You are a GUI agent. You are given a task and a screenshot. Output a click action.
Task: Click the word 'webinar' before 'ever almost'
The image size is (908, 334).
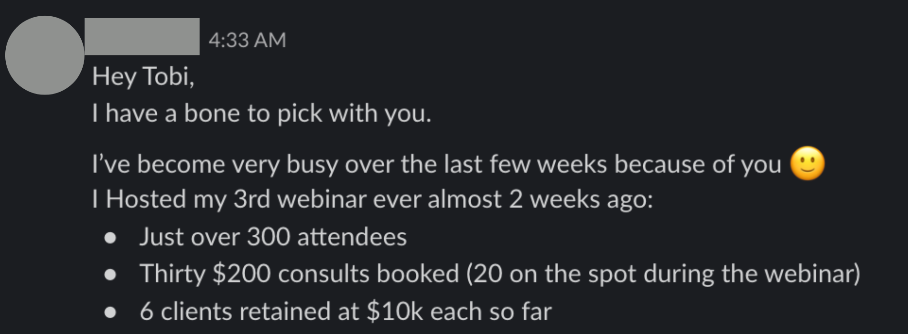pyautogui.click(x=322, y=199)
